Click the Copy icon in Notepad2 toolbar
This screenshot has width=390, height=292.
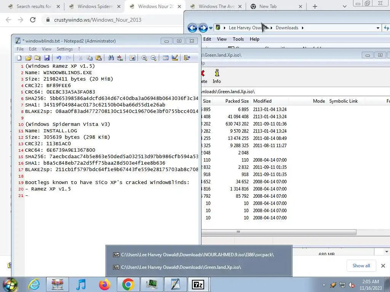[90, 58]
